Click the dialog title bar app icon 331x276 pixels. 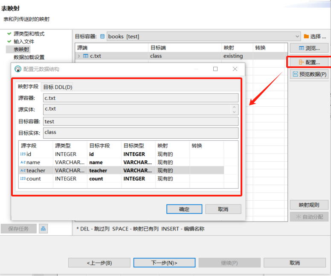click(18, 69)
